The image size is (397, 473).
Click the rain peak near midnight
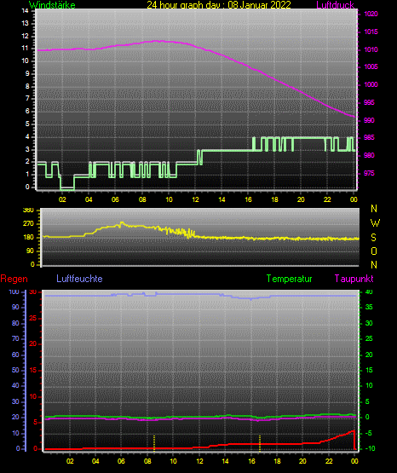[354, 430]
